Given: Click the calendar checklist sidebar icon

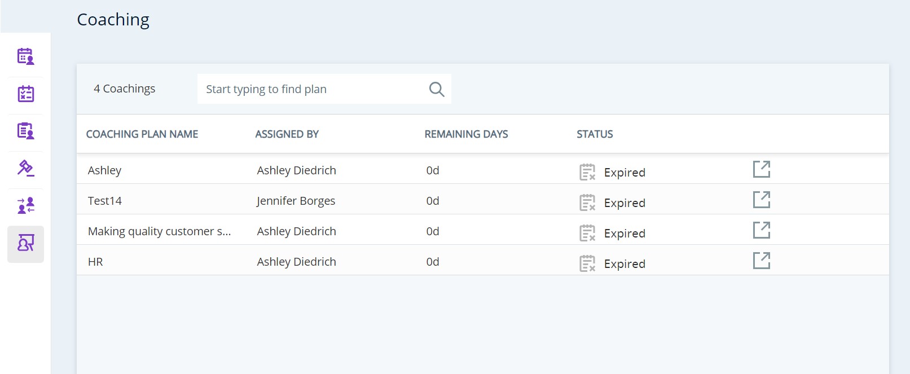Looking at the screenshot, I should (x=25, y=94).
